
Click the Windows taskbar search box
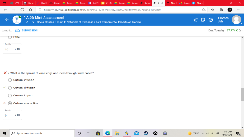(41, 133)
